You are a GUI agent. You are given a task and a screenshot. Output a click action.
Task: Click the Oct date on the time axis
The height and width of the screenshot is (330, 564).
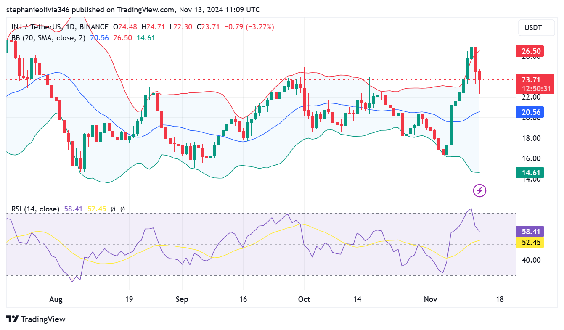click(x=304, y=299)
